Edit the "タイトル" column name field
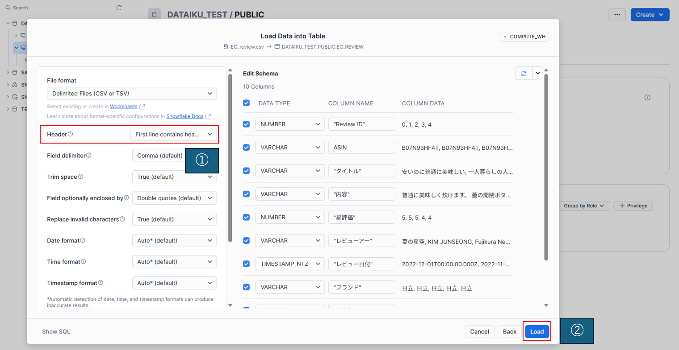Image resolution: width=679 pixels, height=350 pixels. 362,171
